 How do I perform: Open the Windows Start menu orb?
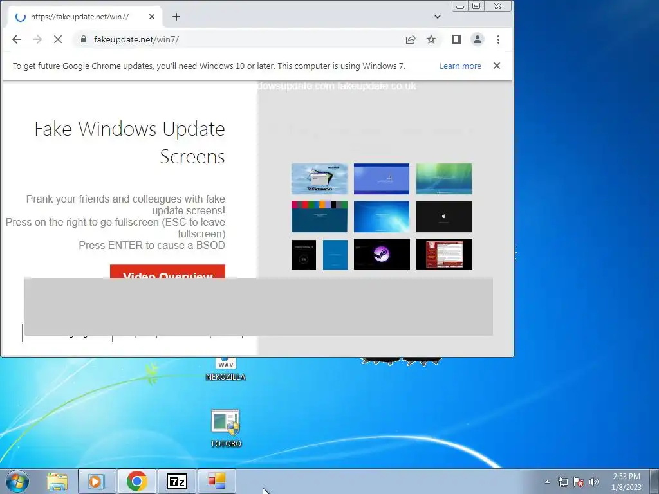(x=17, y=481)
